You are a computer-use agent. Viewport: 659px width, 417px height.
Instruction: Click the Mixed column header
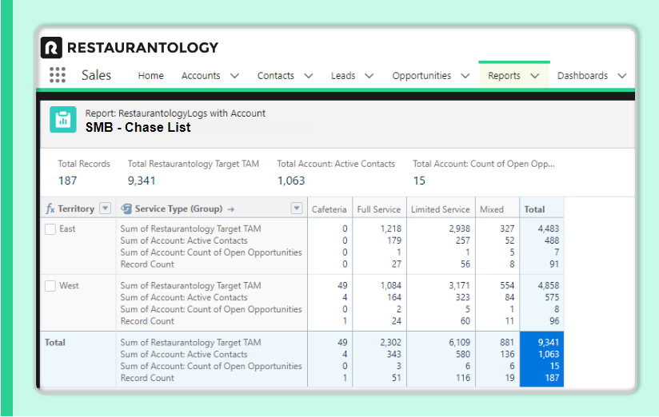492,209
